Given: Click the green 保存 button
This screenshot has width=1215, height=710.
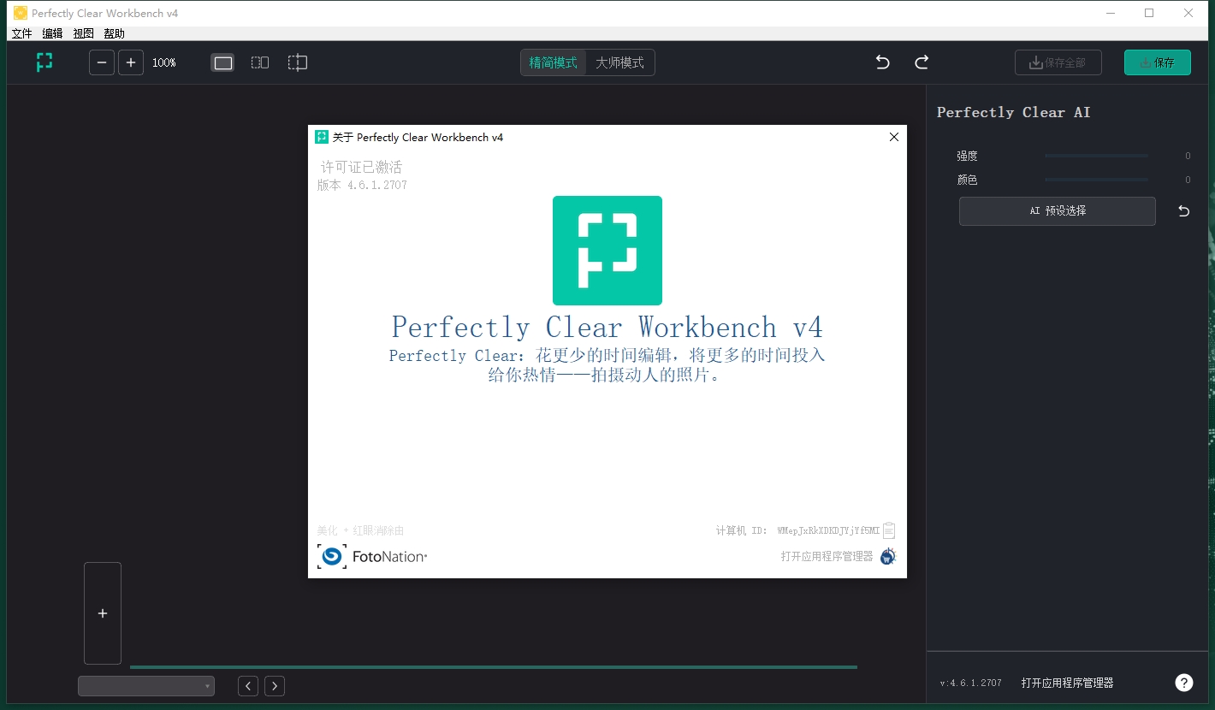Looking at the screenshot, I should tap(1157, 62).
